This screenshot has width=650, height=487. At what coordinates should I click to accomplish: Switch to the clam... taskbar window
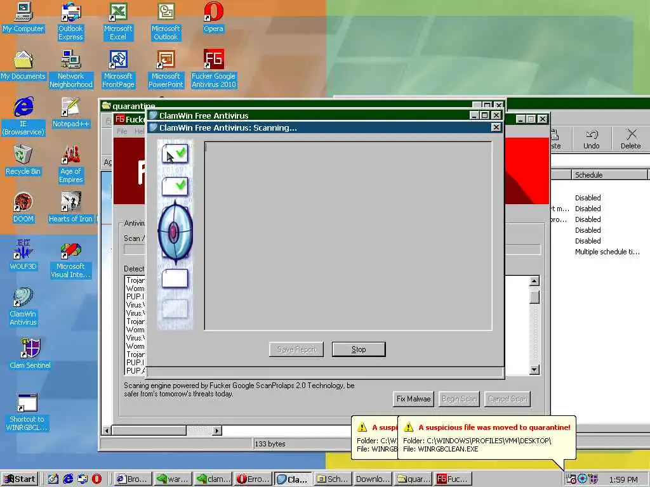point(213,479)
